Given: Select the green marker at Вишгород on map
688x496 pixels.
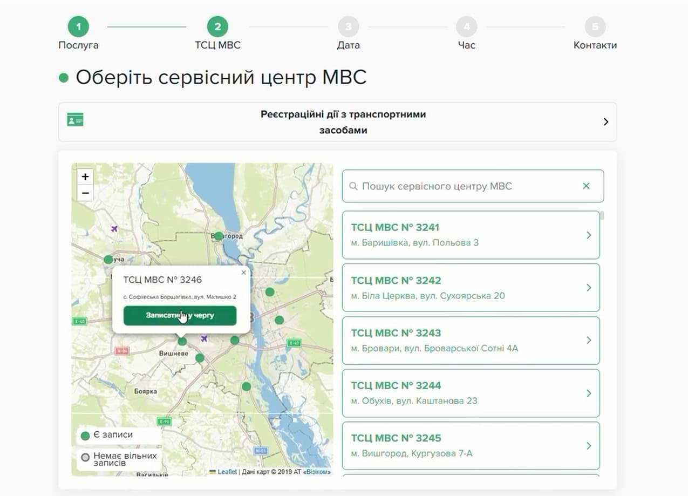Looking at the screenshot, I should [x=219, y=236].
